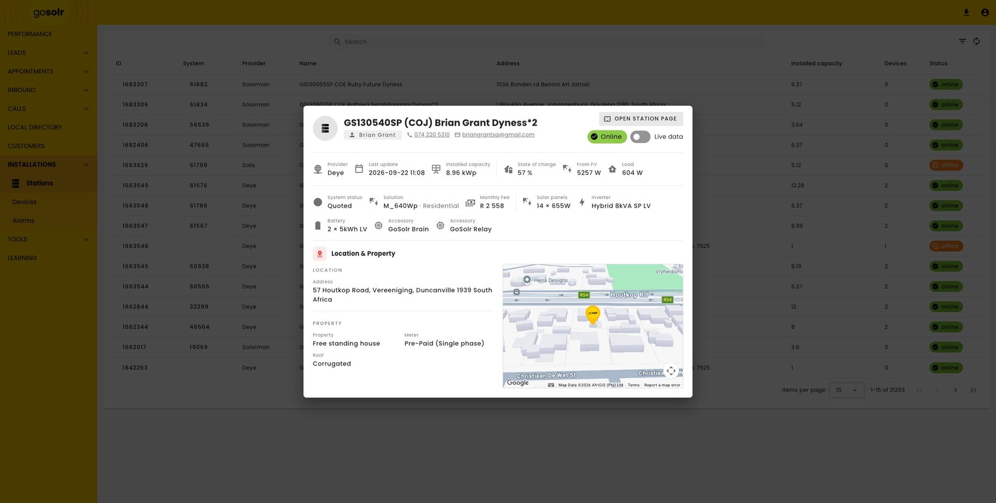Expand the Appointments menu chevron
Screen dimensions: 996x503
pos(86,72)
